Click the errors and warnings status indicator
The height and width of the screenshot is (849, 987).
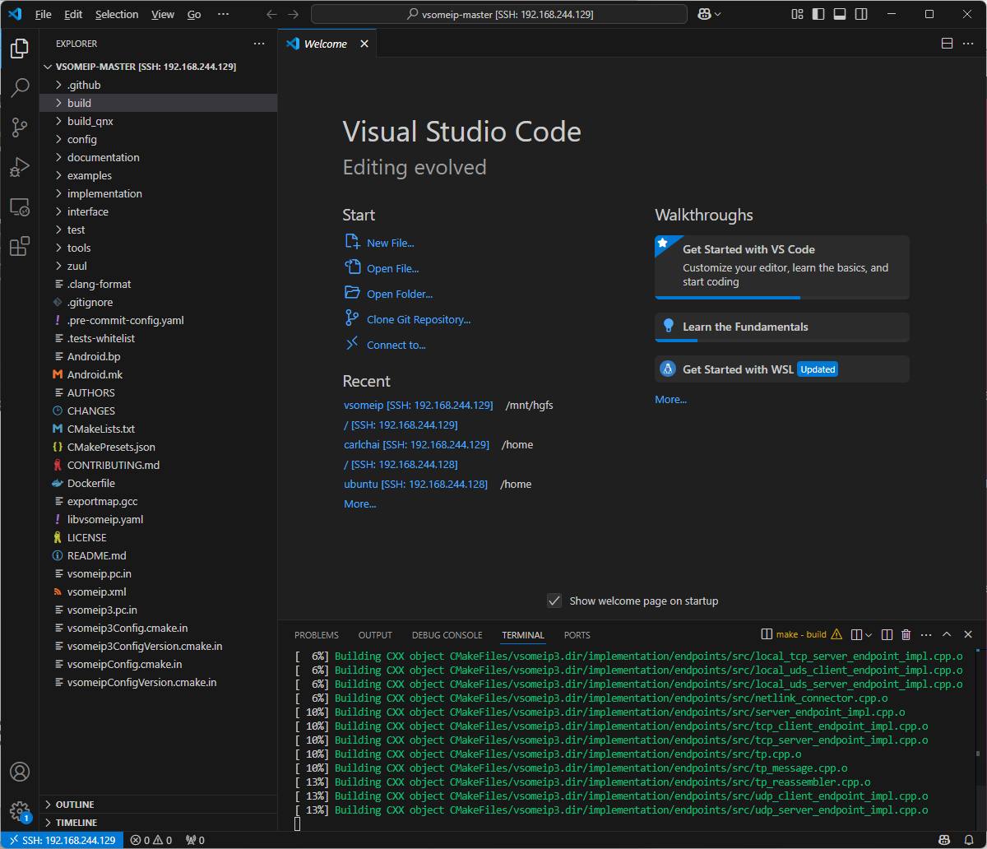151,840
